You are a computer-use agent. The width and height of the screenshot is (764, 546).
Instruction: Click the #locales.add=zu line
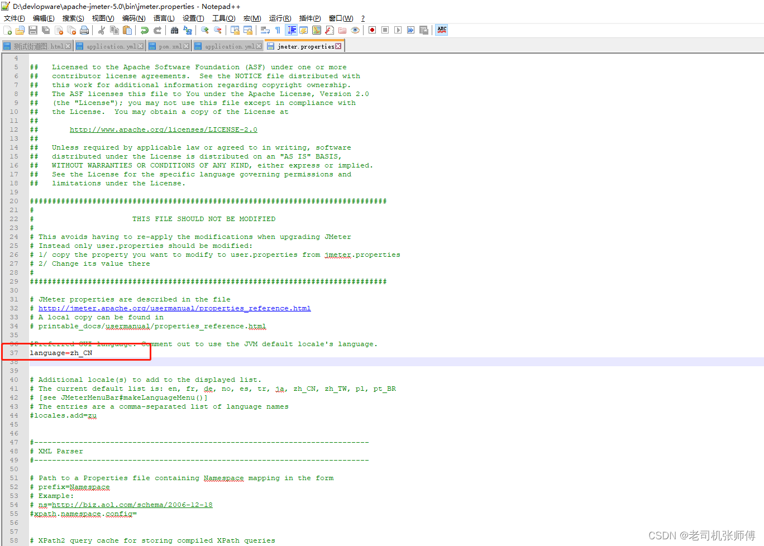coord(63,415)
